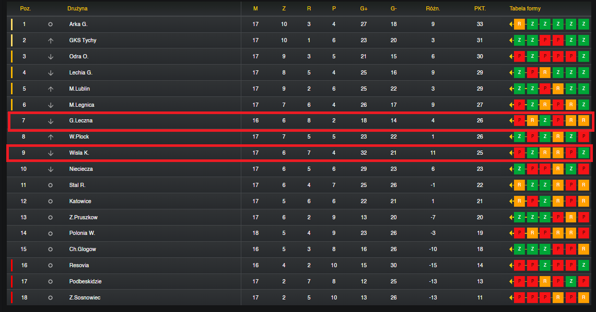Click the yellow form arrow for Z.Sosnowiec
The image size is (596, 312).
(x=511, y=297)
